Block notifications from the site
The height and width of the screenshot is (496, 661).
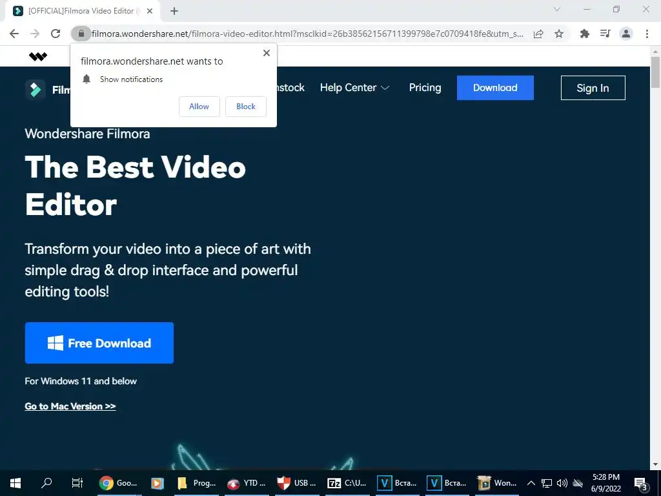[246, 107]
